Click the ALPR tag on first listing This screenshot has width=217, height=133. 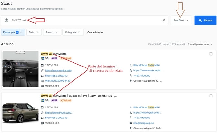pyautogui.click(x=54, y=58)
